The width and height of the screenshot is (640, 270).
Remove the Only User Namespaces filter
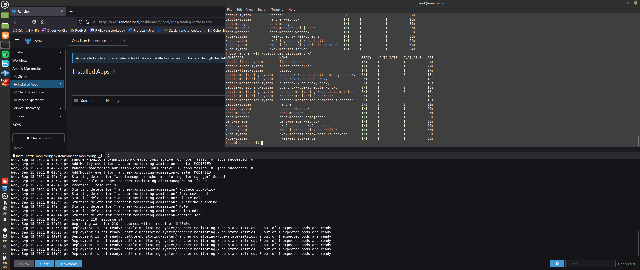111,41
